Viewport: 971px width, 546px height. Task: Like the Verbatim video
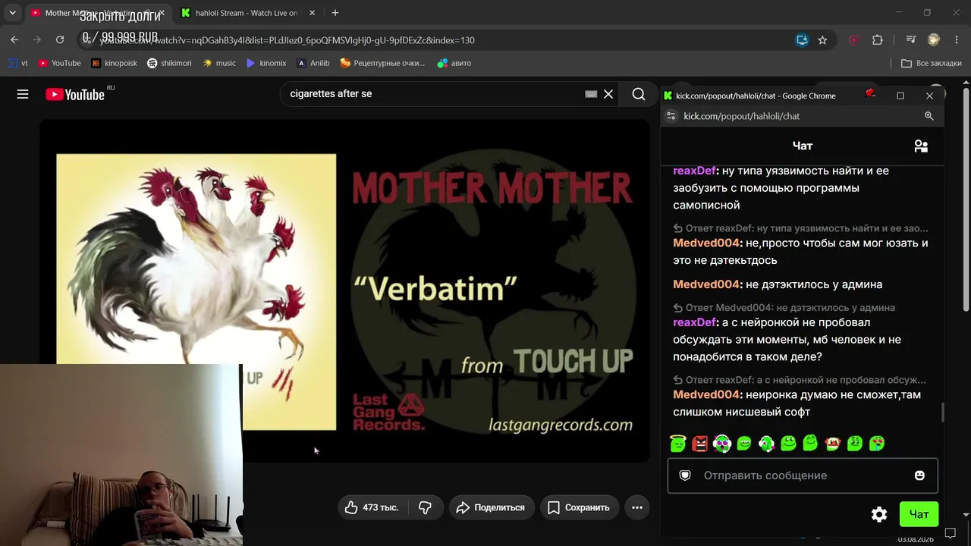tap(372, 507)
